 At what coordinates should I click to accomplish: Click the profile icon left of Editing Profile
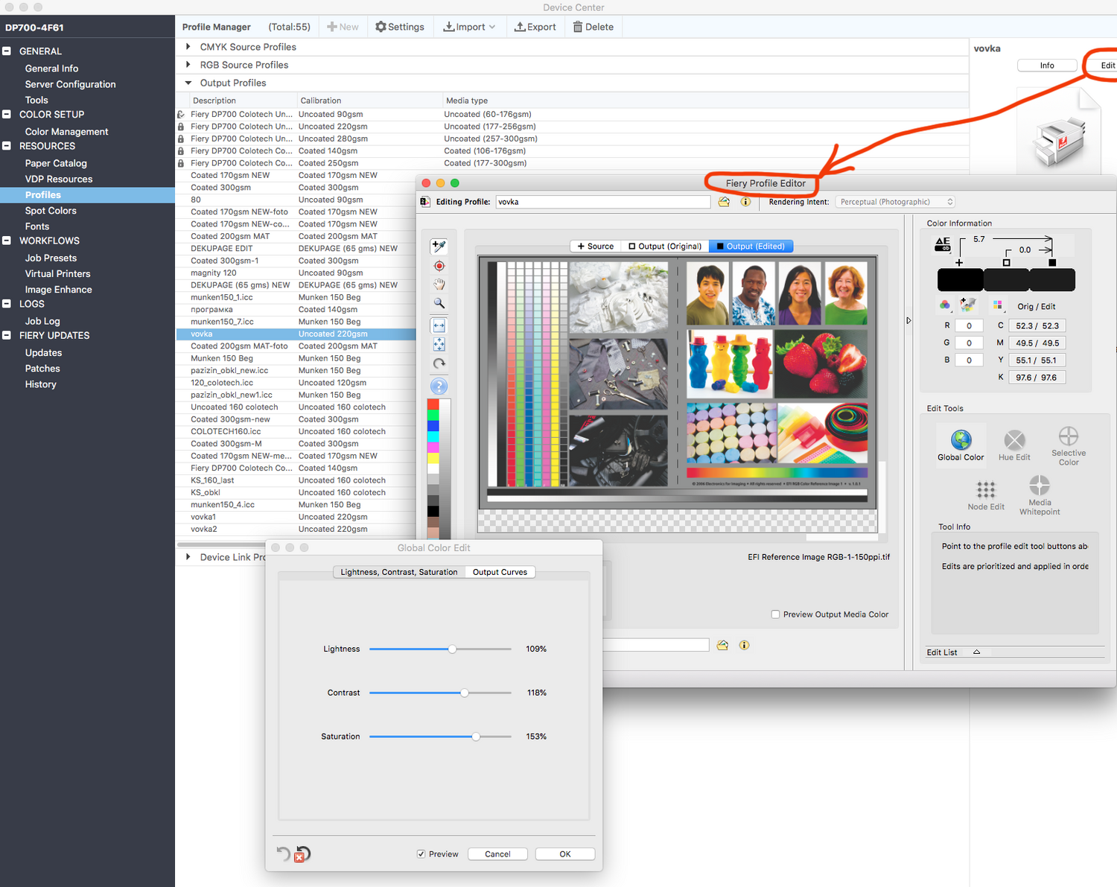(425, 202)
